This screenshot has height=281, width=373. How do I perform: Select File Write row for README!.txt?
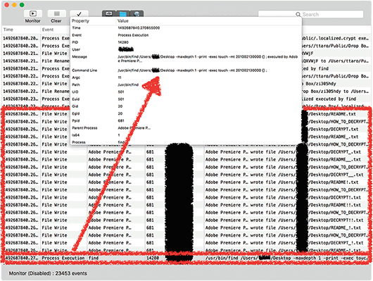[186, 182]
